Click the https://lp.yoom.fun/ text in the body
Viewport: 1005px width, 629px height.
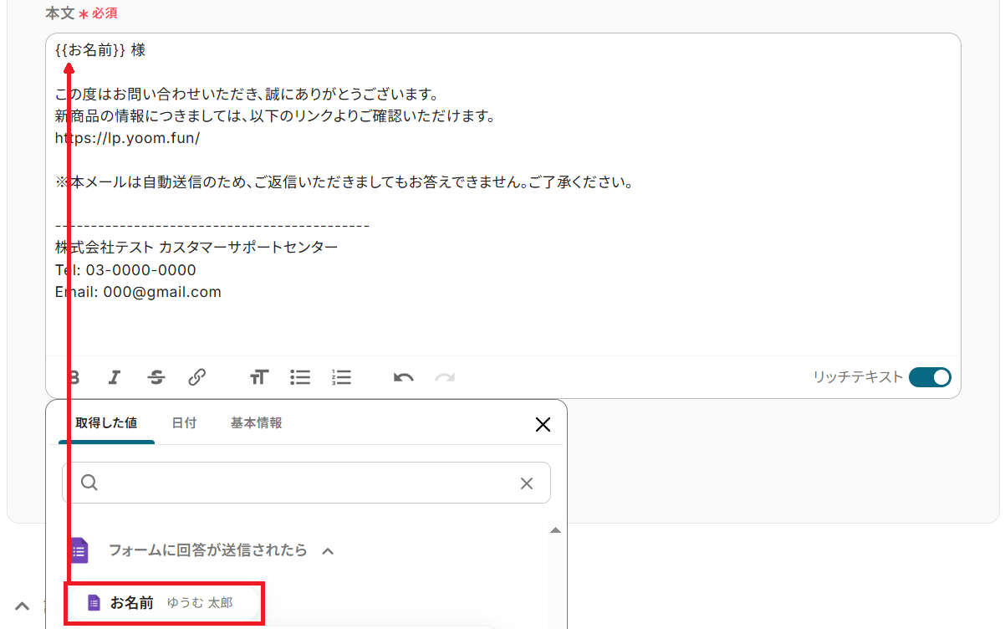pos(127,138)
